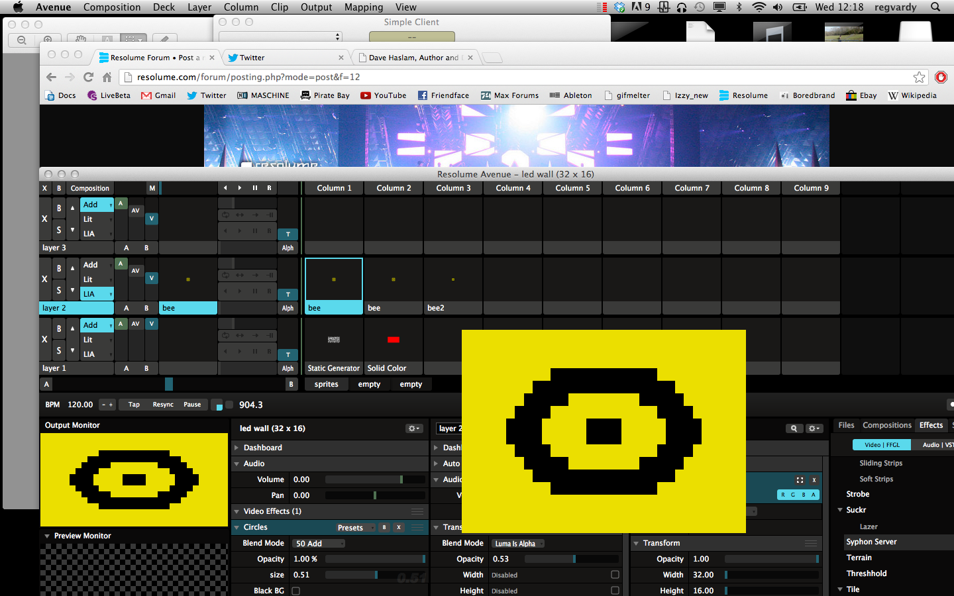The width and height of the screenshot is (954, 596).
Task: Open the led wall composition gear menu
Action: point(413,428)
